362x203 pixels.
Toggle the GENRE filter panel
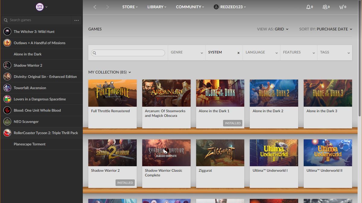click(186, 52)
